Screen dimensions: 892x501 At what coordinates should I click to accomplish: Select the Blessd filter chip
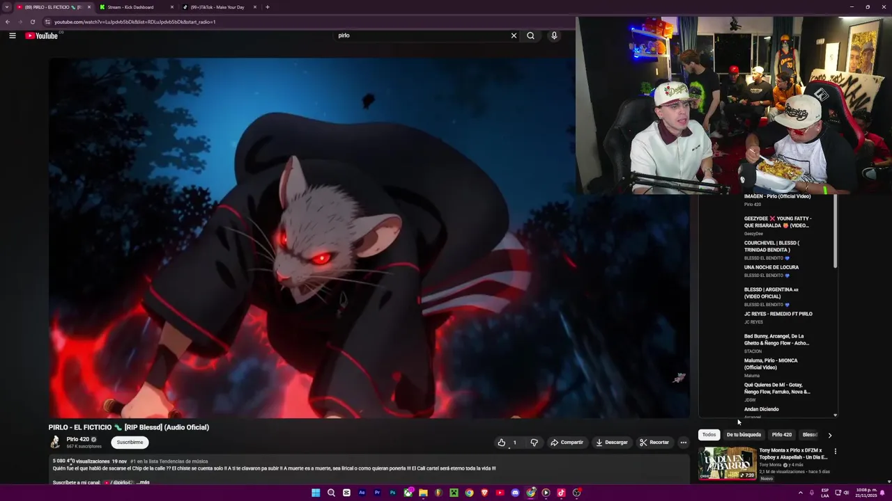[809, 435]
